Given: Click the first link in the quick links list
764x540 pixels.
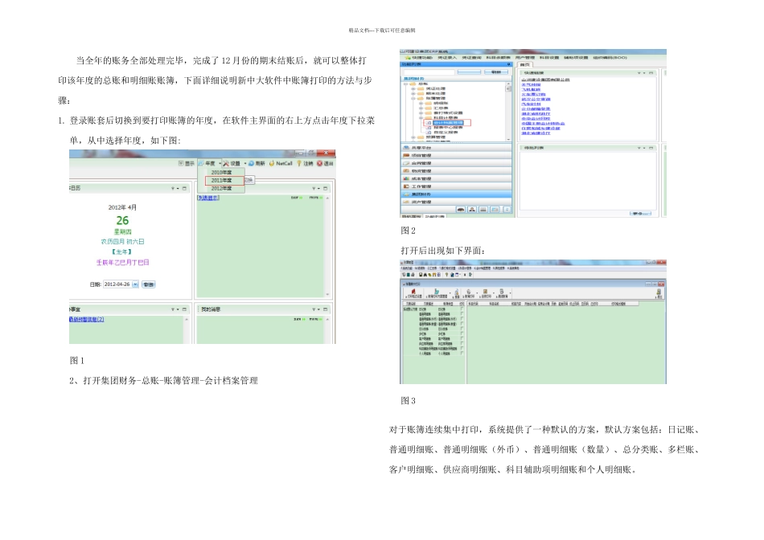Looking at the screenshot, I should [545, 80].
